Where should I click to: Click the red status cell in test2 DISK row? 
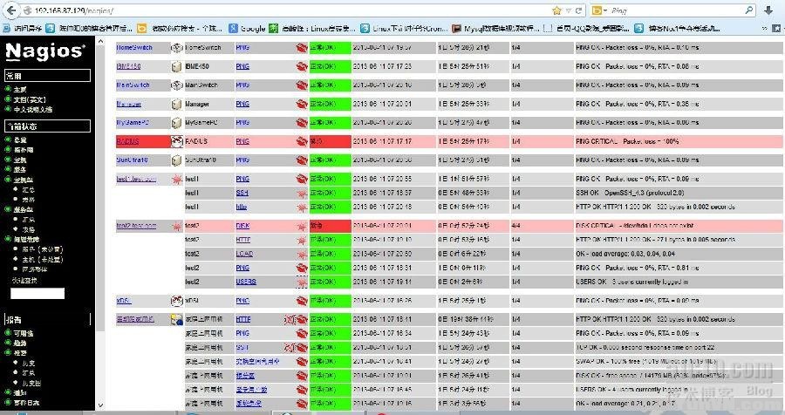click(x=330, y=227)
